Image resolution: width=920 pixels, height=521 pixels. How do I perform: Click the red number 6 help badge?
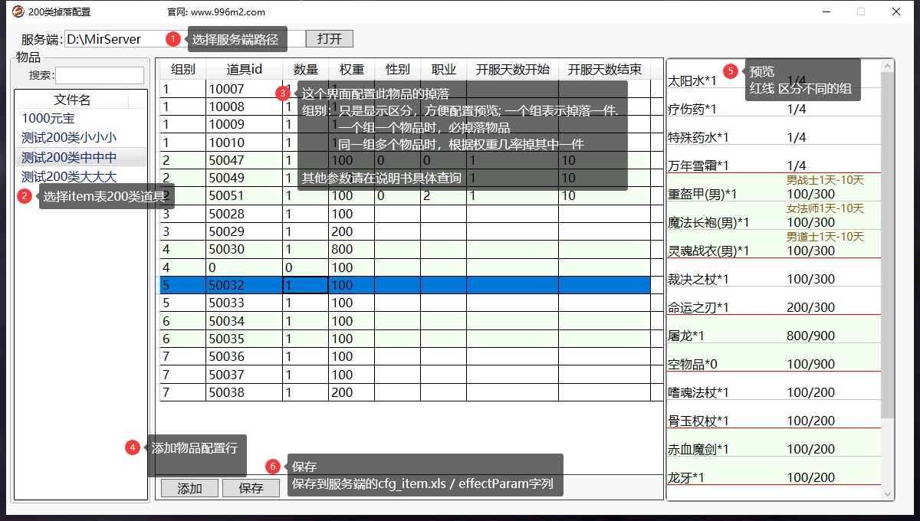(272, 466)
